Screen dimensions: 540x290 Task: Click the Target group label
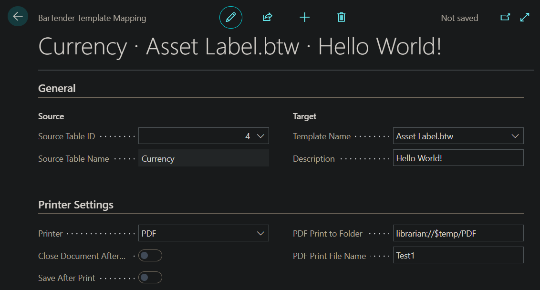[304, 116]
